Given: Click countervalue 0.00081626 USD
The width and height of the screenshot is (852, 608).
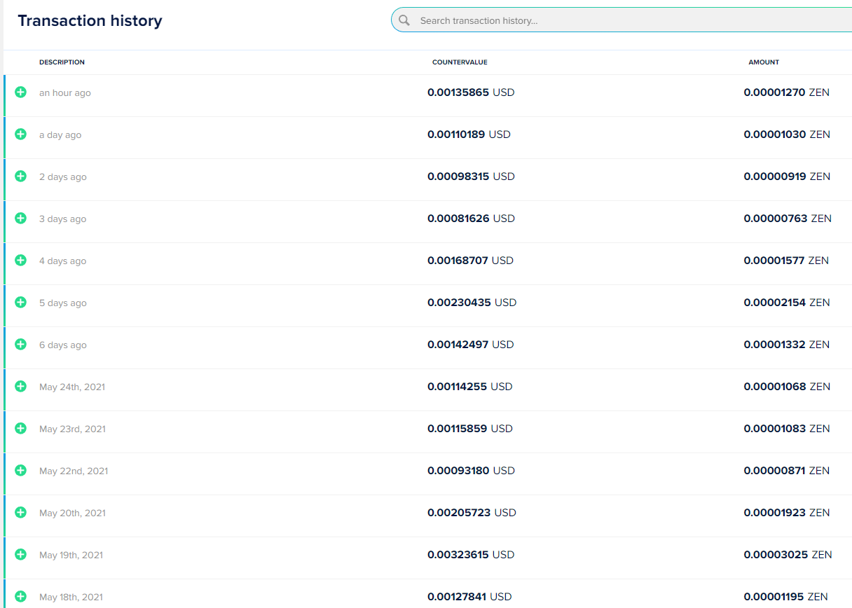Looking at the screenshot, I should pyautogui.click(x=471, y=218).
